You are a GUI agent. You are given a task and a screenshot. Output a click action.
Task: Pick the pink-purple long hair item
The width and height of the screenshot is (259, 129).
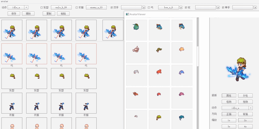tap(182, 98)
